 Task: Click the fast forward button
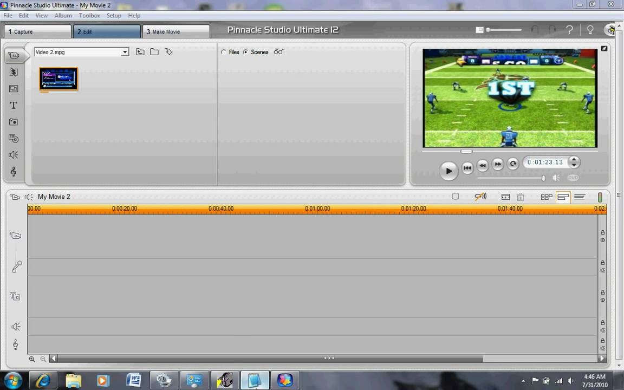(498, 164)
